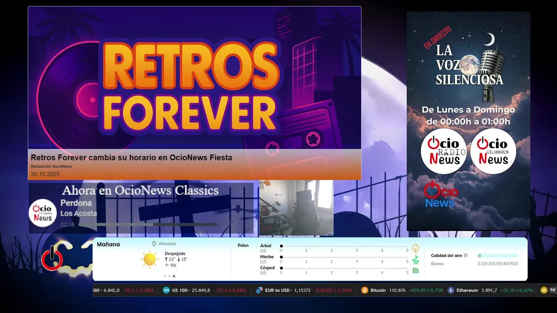This screenshot has height=313, width=557.
Task: Click the Alicante location pin icon
Action: pyautogui.click(x=154, y=244)
